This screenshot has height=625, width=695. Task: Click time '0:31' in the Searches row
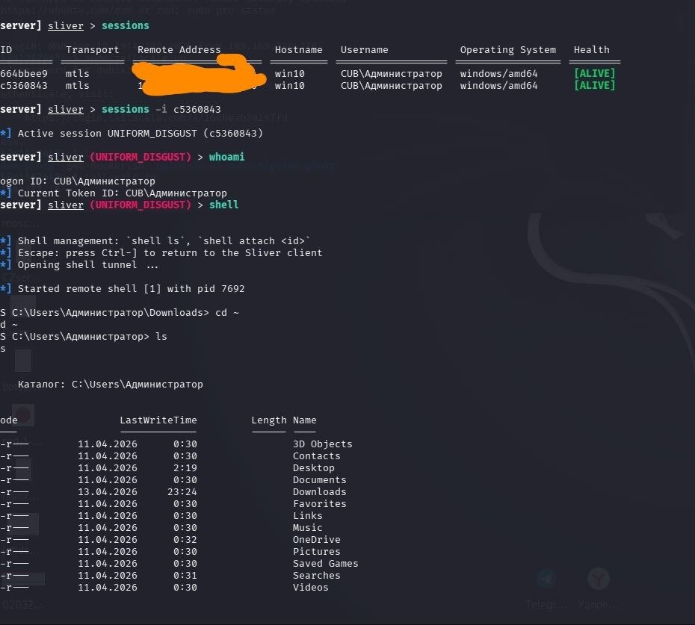[185, 576]
